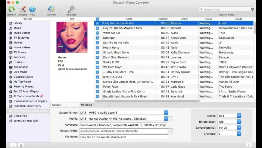The height and width of the screenshot is (148, 262).
Task: Sort by the Duration column header
Action: pyautogui.click(x=163, y=19)
